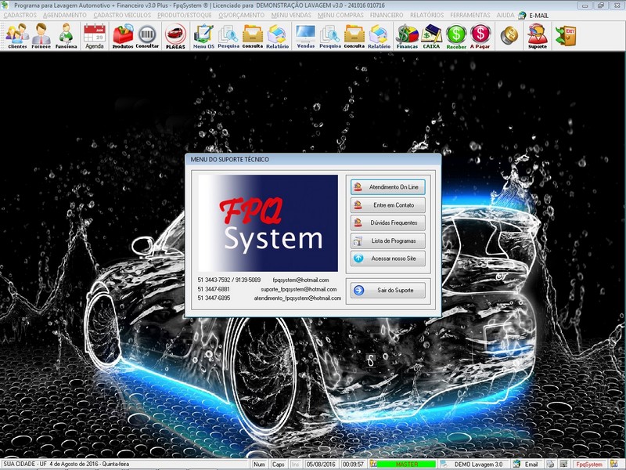The image size is (626, 470).
Task: Click the Caps indicator in status bar
Action: (279, 465)
